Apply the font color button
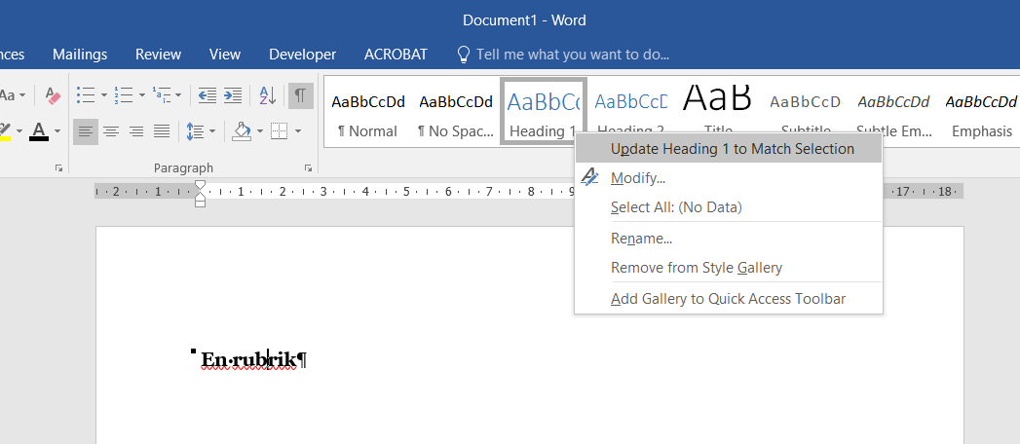Screen dimensions: 1020x444 (39, 131)
